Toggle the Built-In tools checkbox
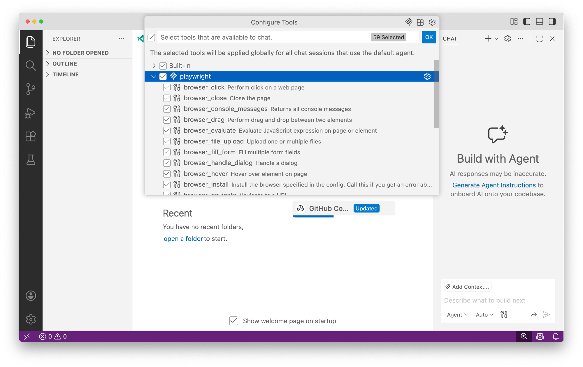 [163, 66]
